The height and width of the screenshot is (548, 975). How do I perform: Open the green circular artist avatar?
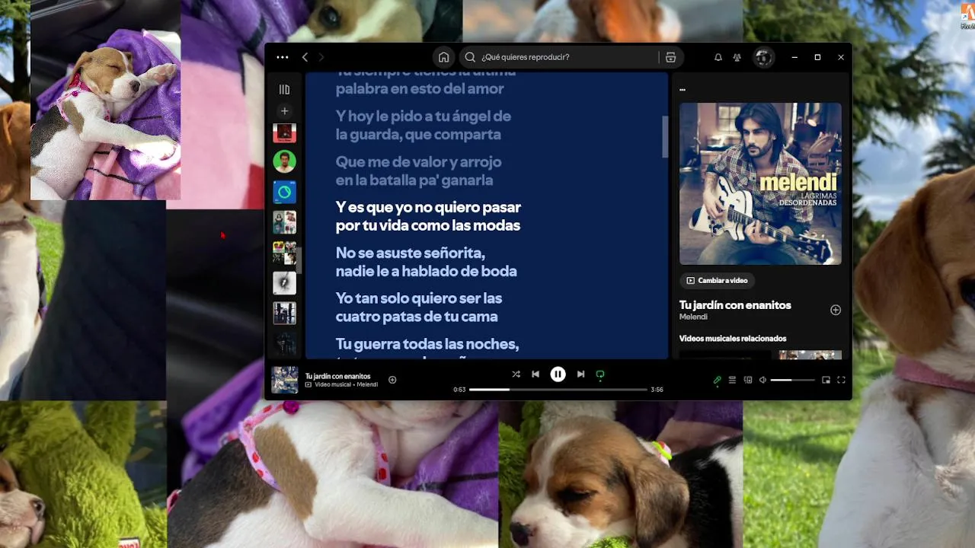(284, 161)
